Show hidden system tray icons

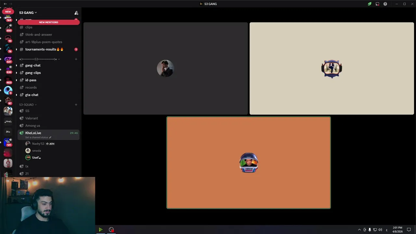[x=359, y=230]
